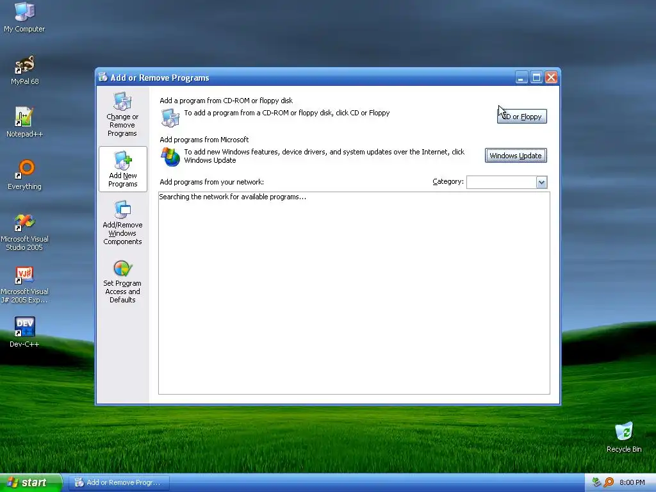Open the Start menu
Screen dimensions: 656x492
pos(31,482)
